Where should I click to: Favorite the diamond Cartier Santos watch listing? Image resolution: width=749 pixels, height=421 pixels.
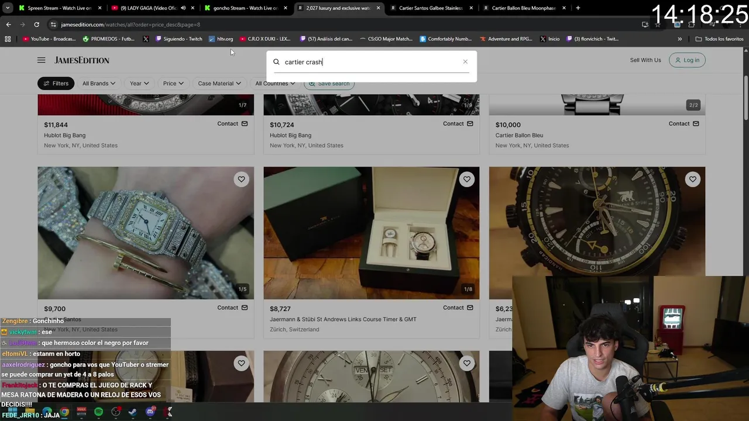[241, 179]
